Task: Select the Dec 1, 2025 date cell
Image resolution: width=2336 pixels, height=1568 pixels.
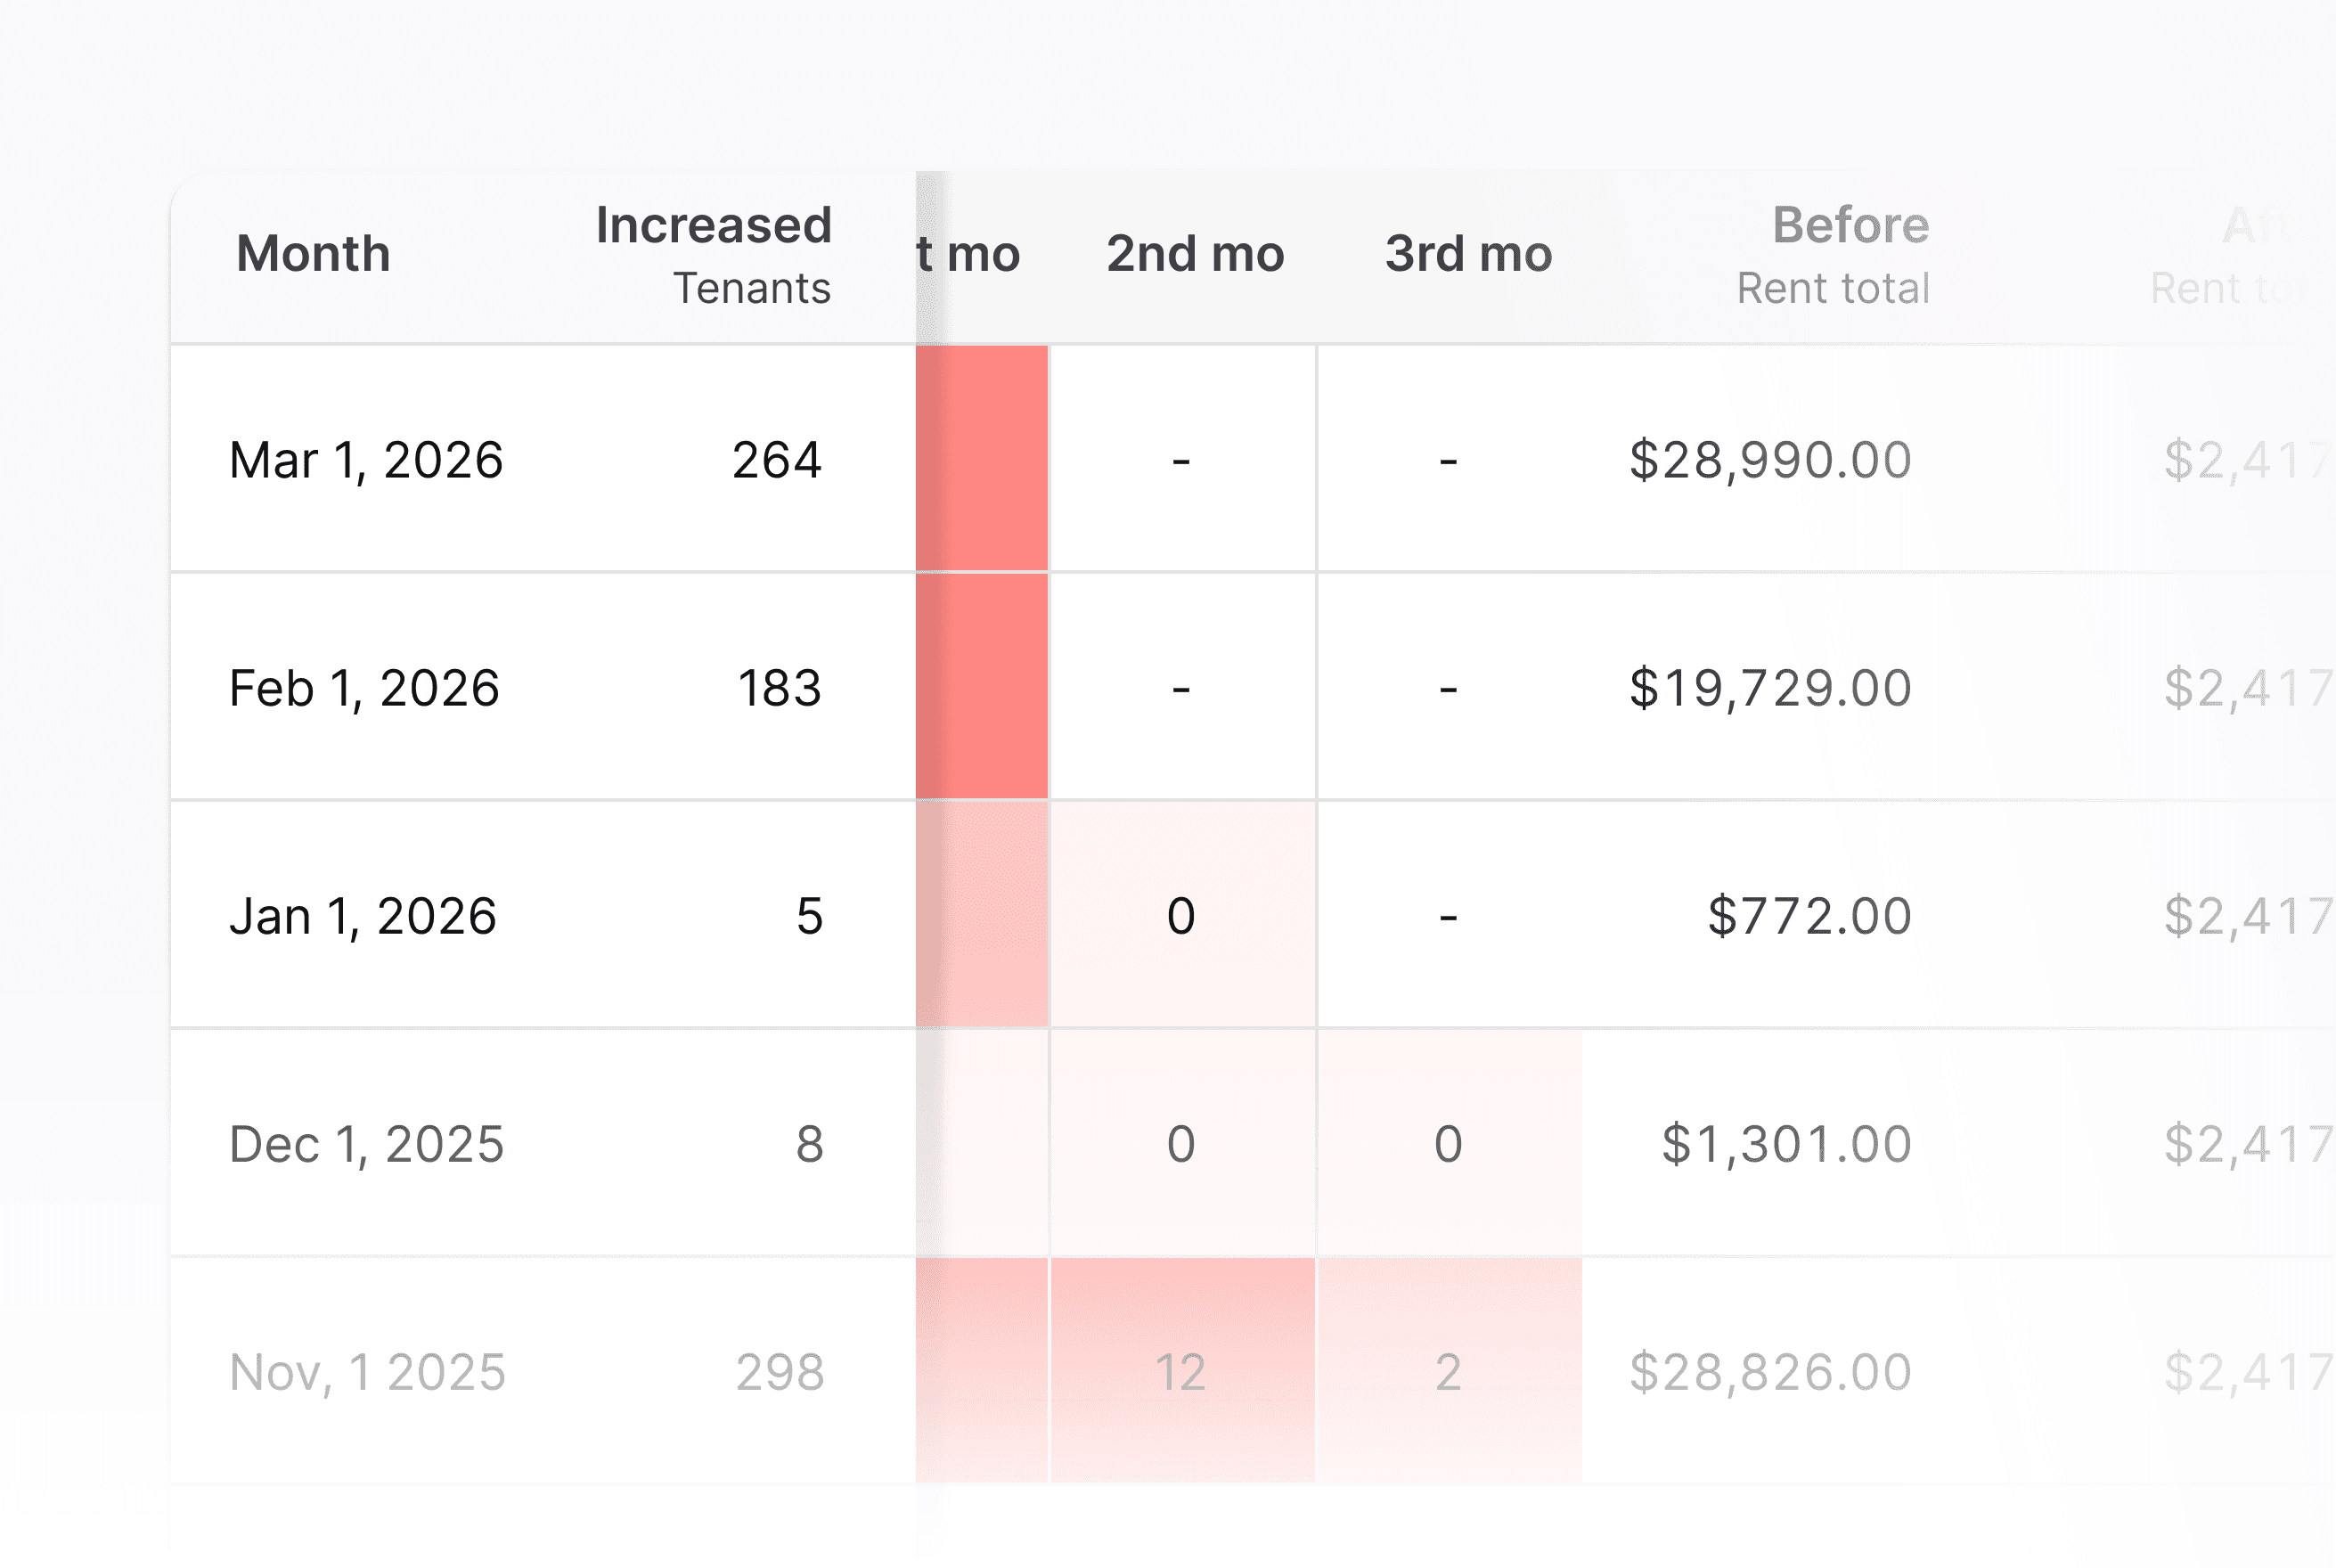Action: (x=366, y=1144)
